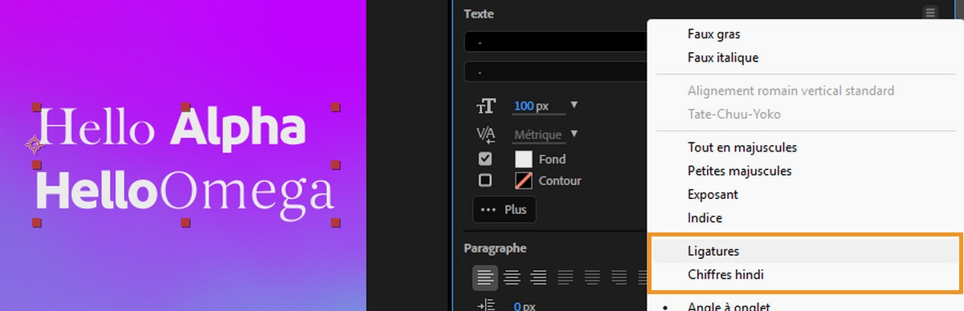The height and width of the screenshot is (311, 964).
Task: Select justify last right icon
Action: [x=619, y=277]
